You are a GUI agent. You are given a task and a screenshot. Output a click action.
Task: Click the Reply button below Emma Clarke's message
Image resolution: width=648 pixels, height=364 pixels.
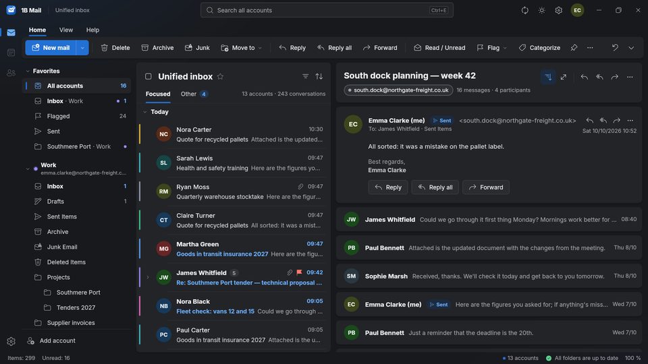(388, 187)
